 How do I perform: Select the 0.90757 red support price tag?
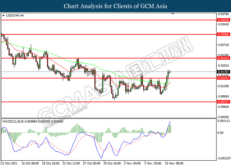222,102
